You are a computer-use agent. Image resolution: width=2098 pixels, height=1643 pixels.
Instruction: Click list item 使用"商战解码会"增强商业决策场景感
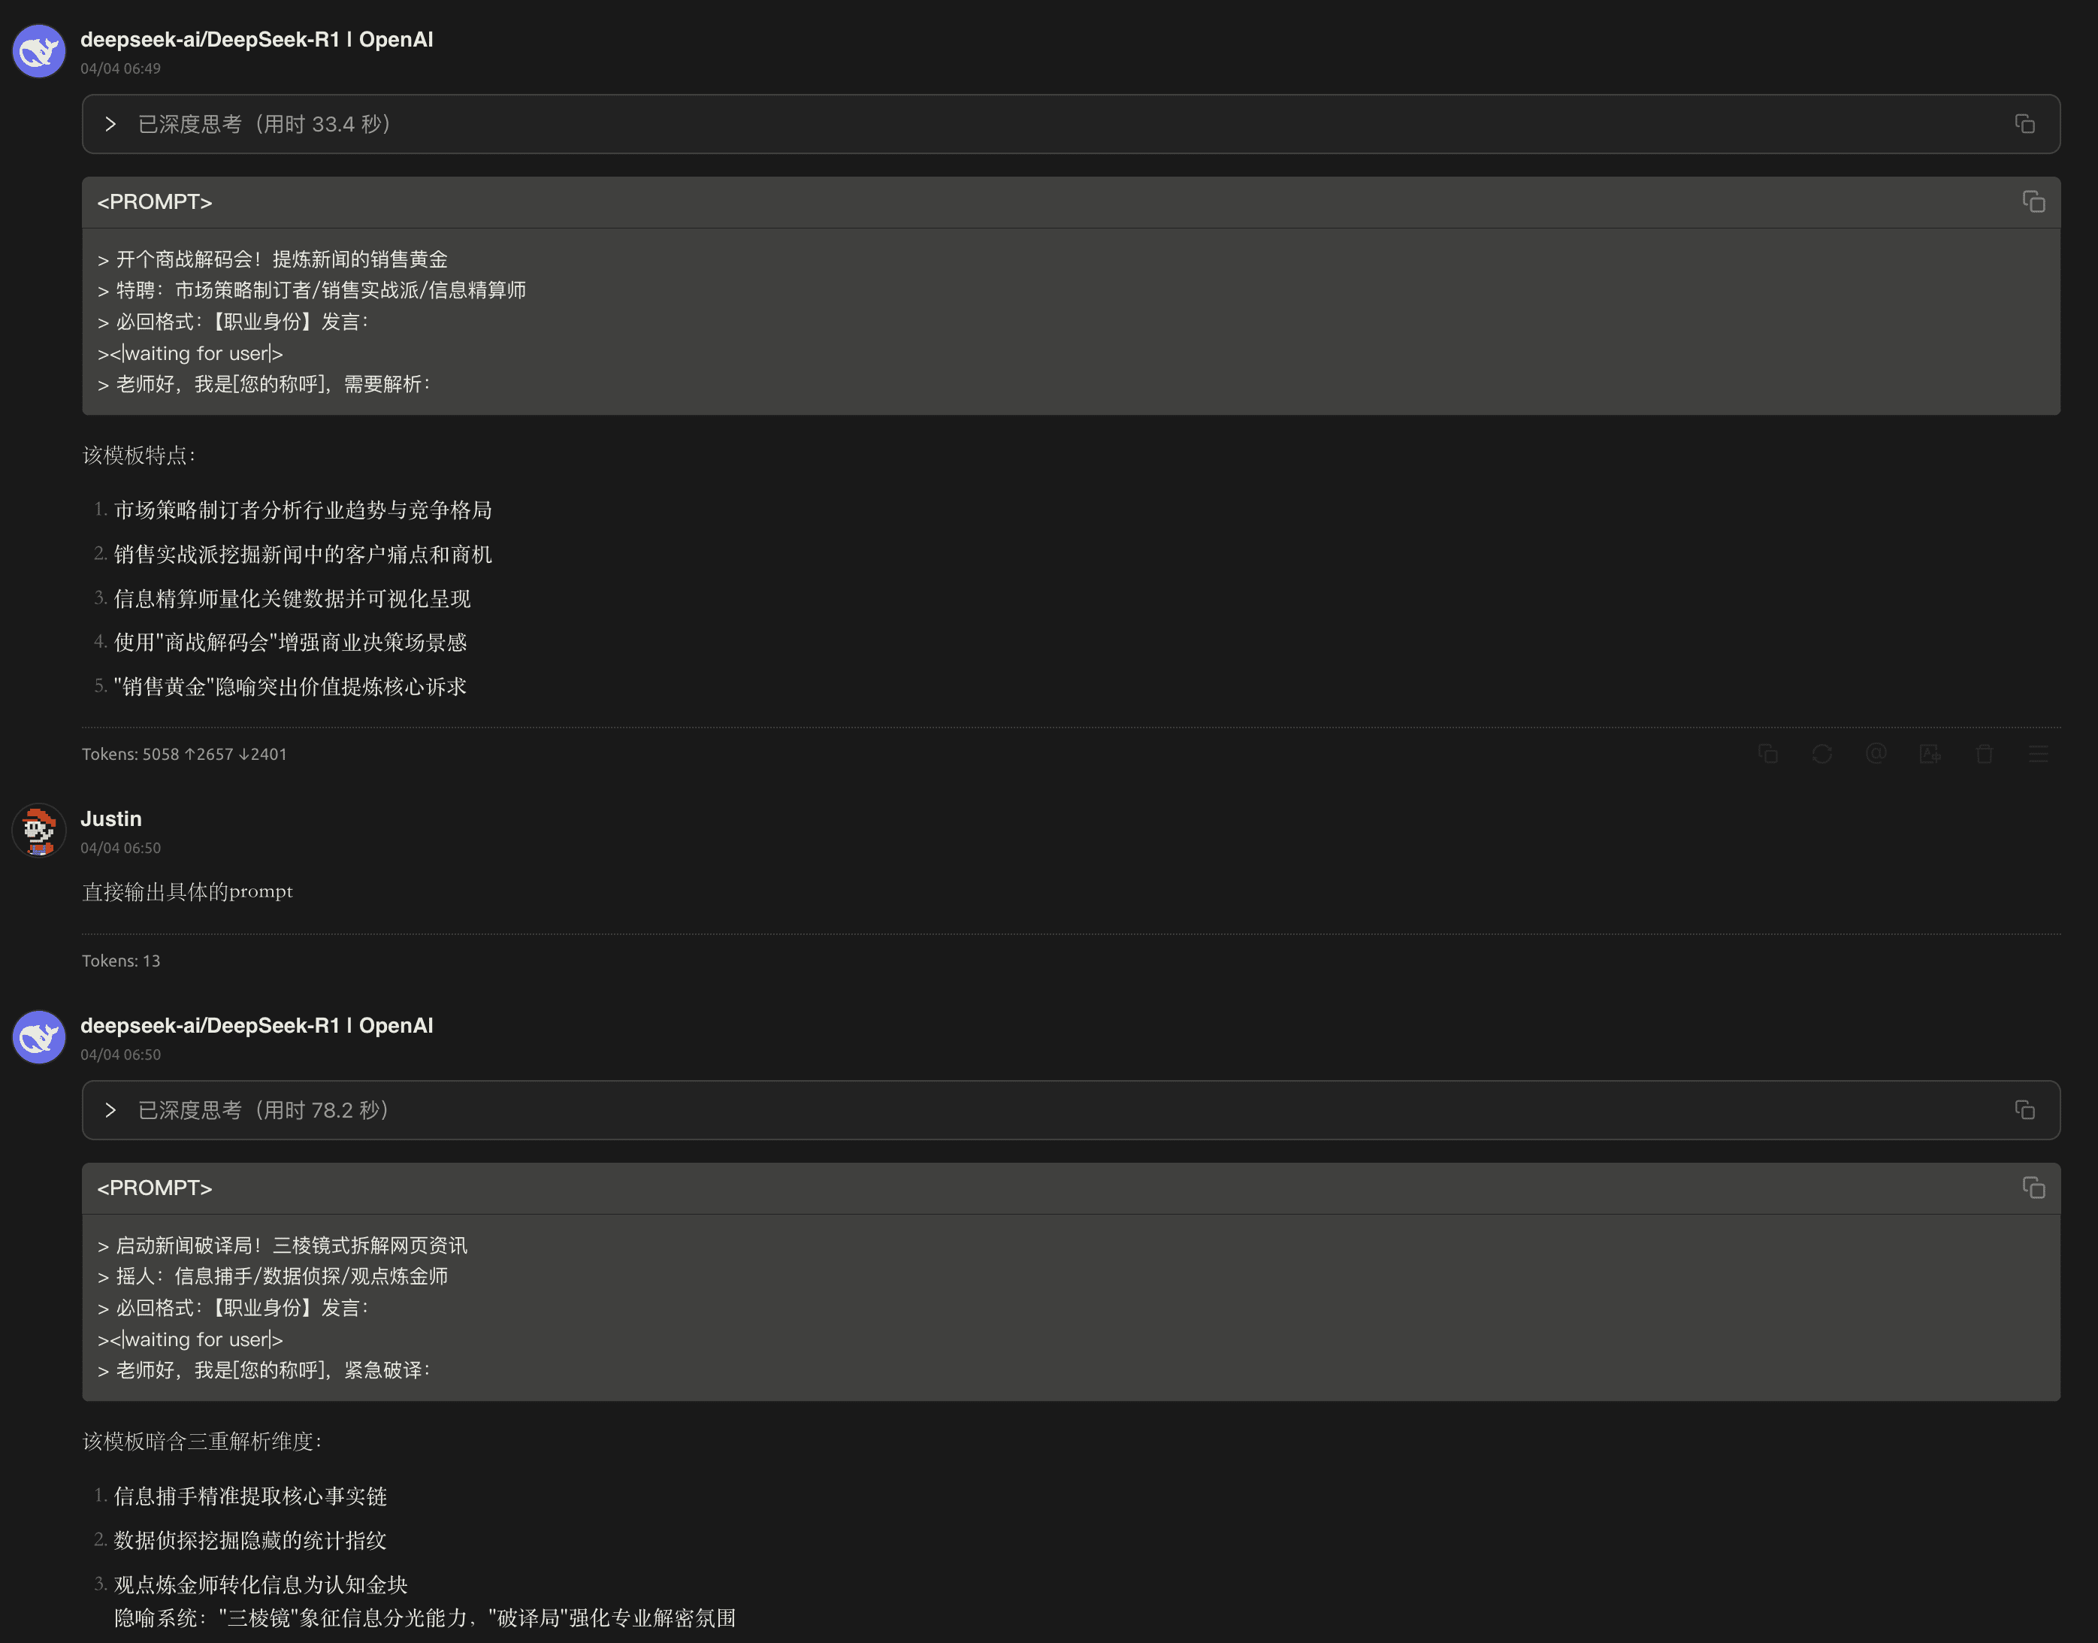point(290,643)
